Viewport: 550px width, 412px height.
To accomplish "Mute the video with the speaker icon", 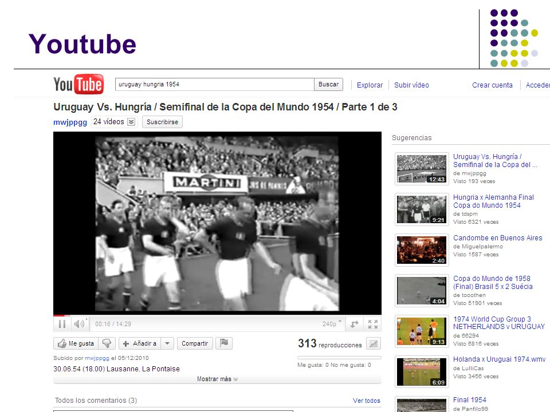I will coord(79,324).
